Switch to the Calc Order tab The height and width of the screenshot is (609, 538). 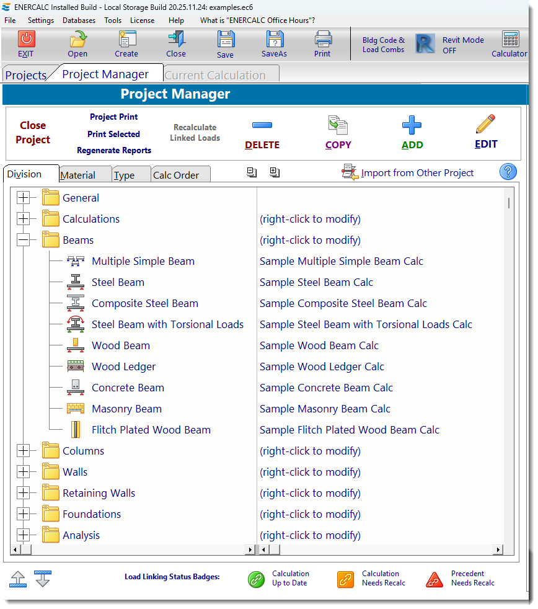[x=176, y=175]
